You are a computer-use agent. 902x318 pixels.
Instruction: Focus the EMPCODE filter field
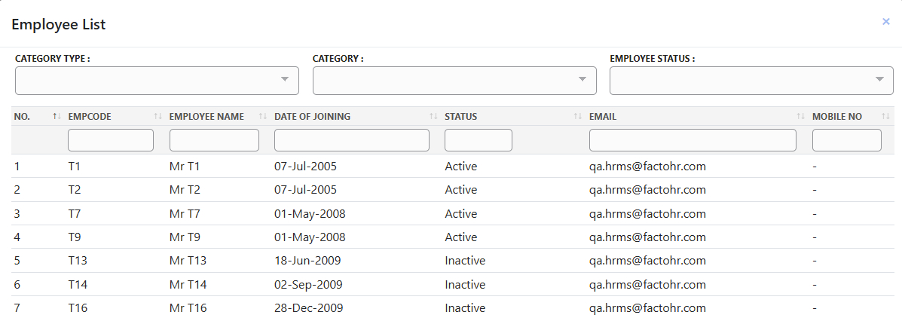(111, 140)
